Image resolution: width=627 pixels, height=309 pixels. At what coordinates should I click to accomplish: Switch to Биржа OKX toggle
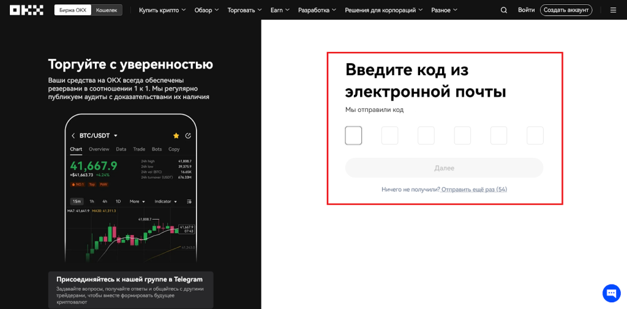click(73, 10)
